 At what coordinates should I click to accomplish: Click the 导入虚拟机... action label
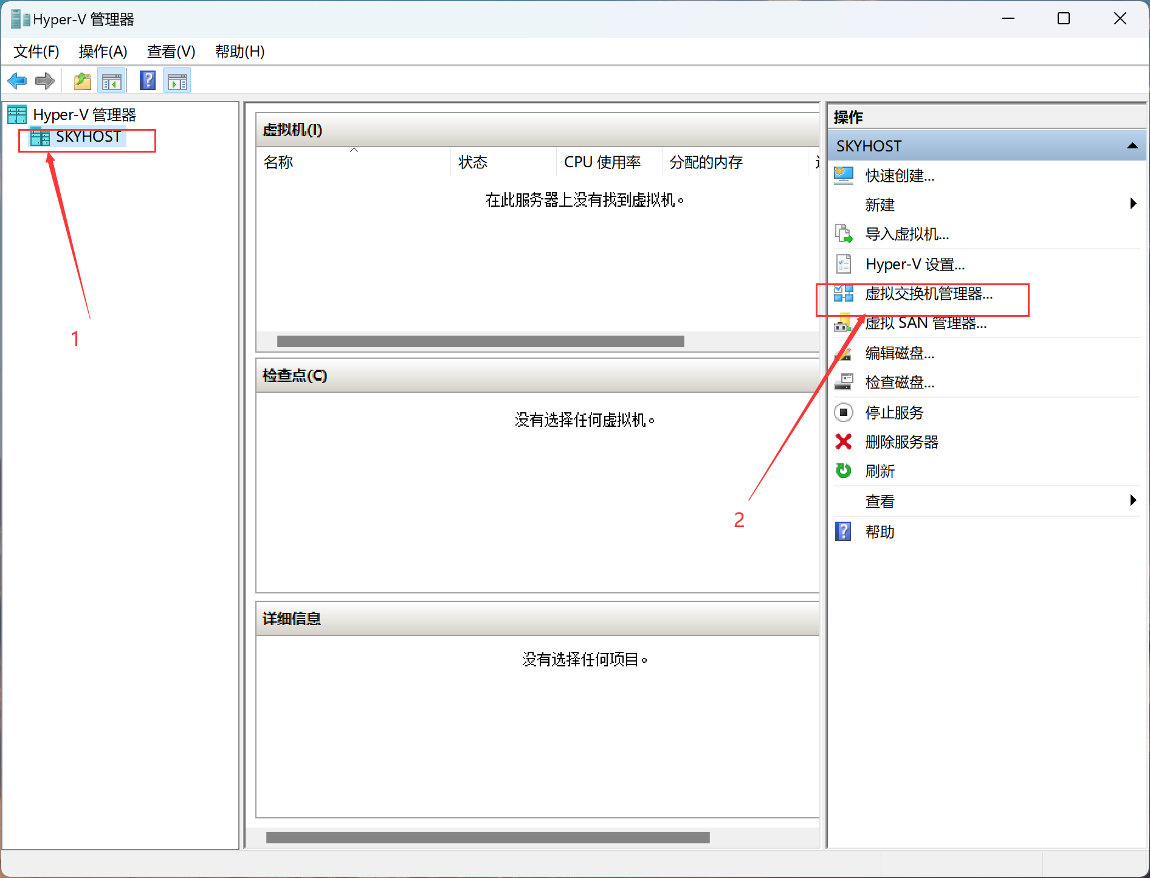click(x=907, y=234)
